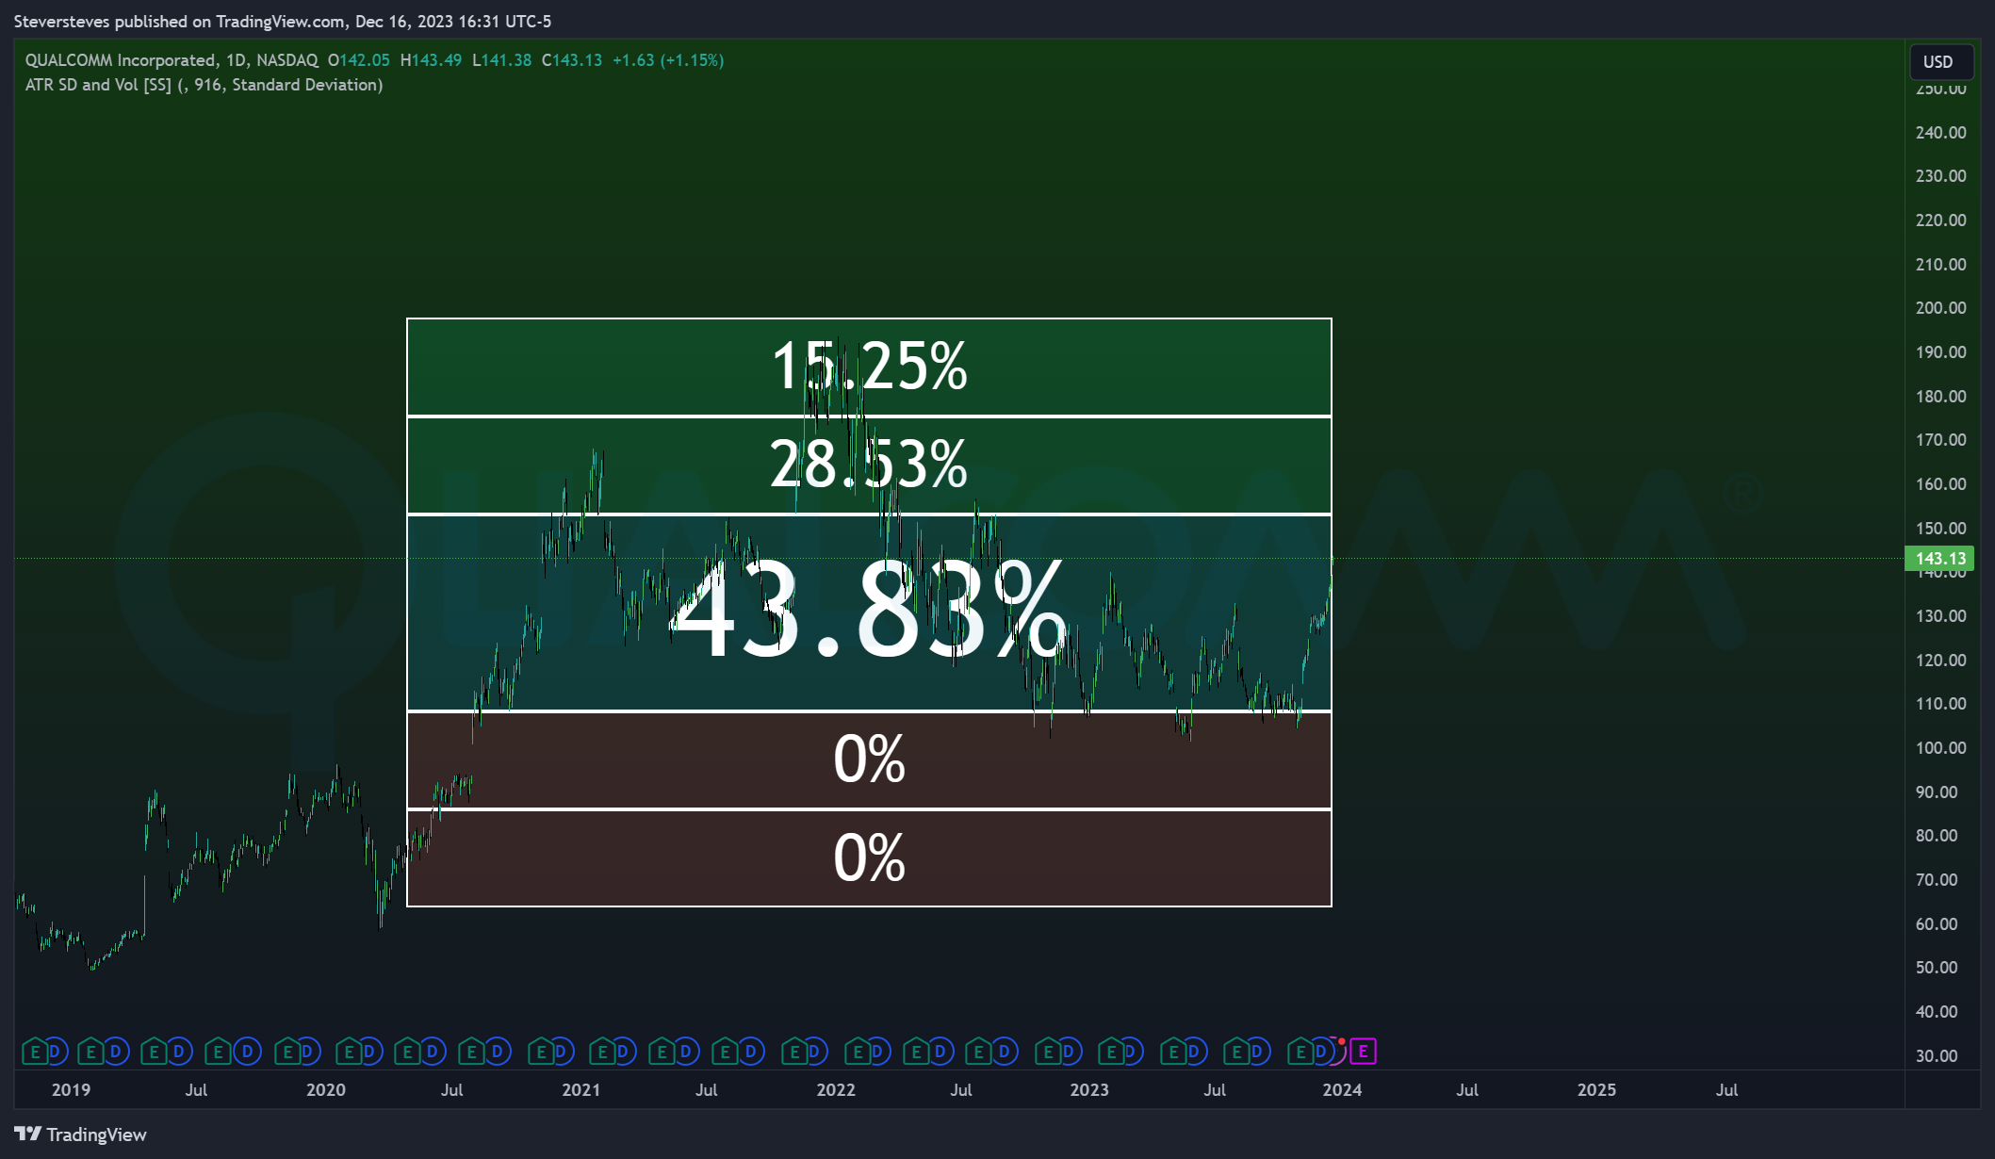Click the magenta upcoming earnings E marker
Screen dimensions: 1995x1159
coord(1363,1051)
